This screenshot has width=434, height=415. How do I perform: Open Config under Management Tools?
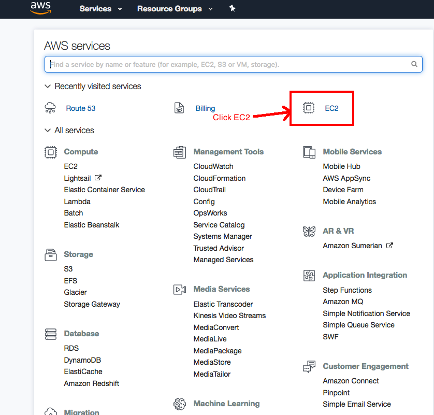pos(204,202)
